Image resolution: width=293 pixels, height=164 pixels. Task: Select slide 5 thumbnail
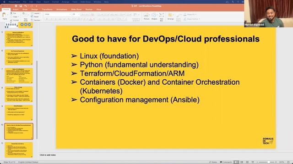pyautogui.click(x=19, y=39)
